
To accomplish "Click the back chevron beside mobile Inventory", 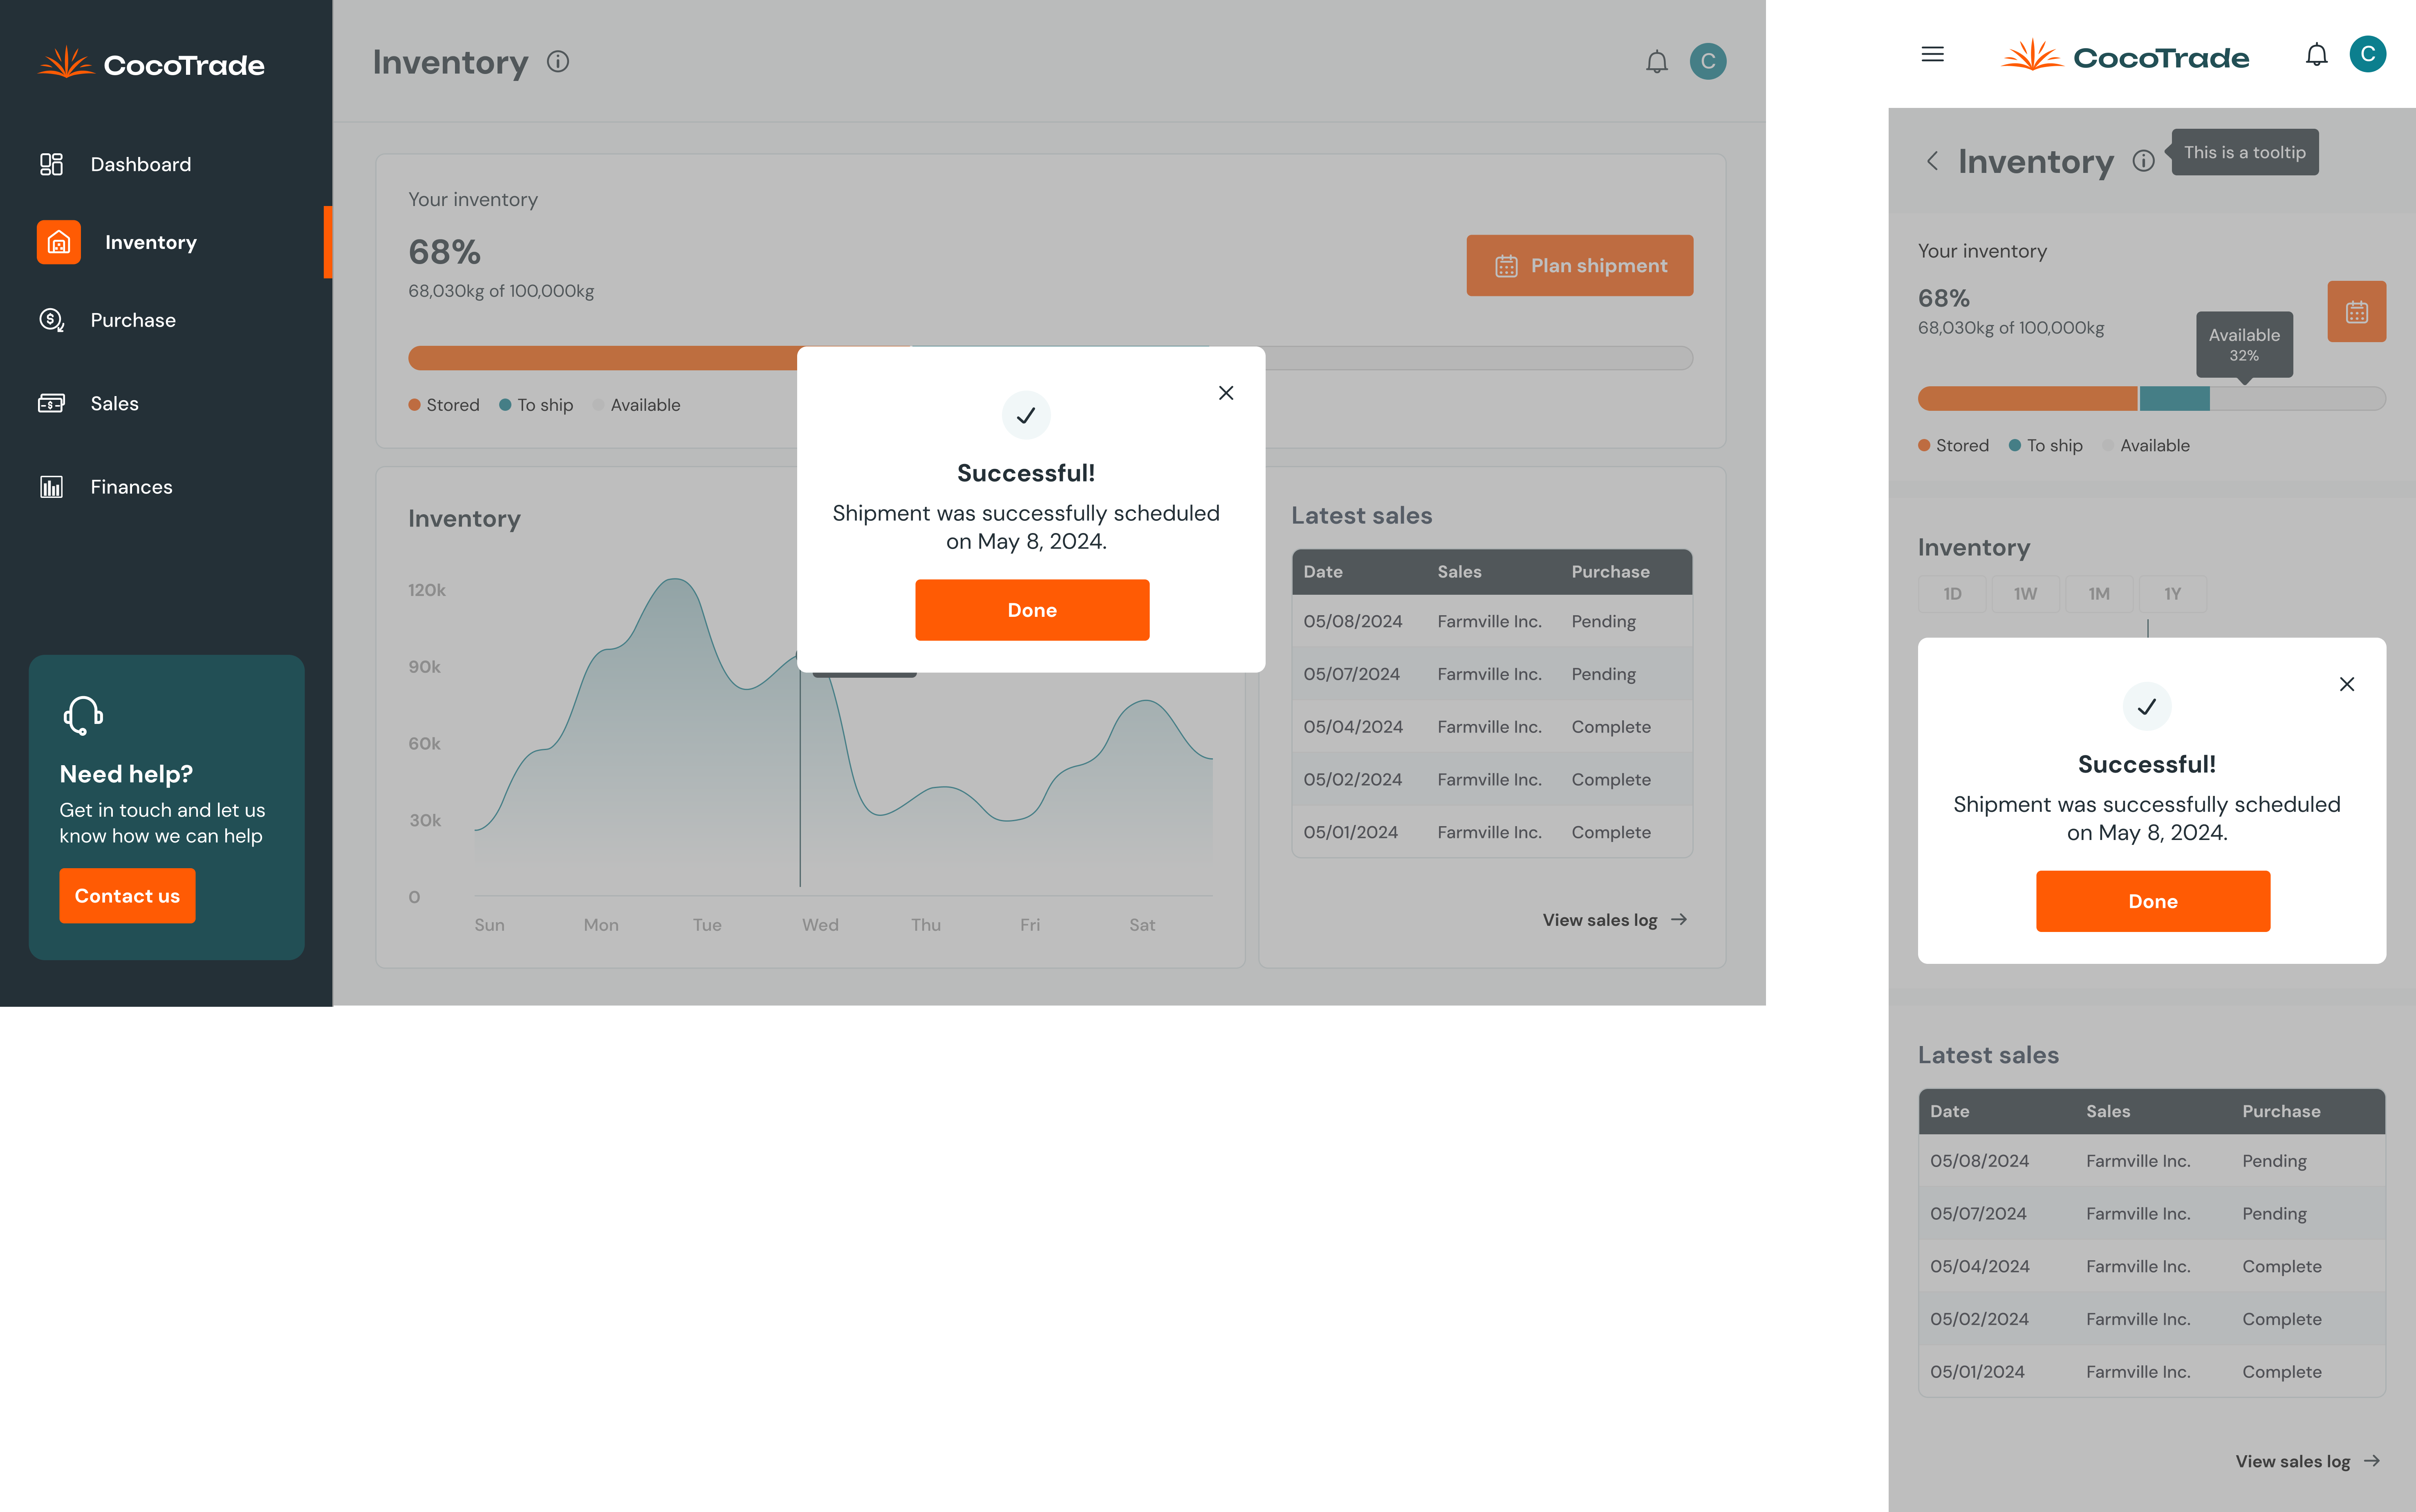I will pyautogui.click(x=1932, y=161).
